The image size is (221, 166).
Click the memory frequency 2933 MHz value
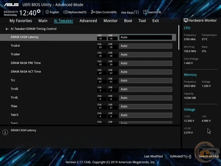coord(190,86)
